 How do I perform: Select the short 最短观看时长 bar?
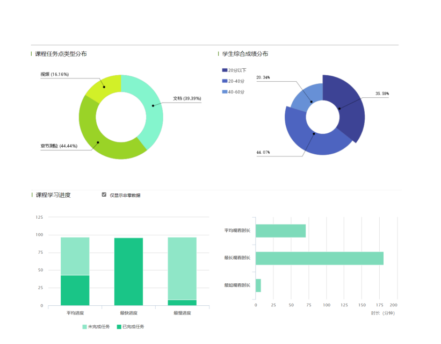(x=258, y=285)
